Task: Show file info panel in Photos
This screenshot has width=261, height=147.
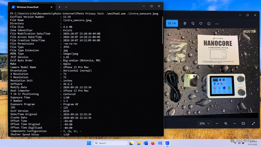Action: click(209, 24)
